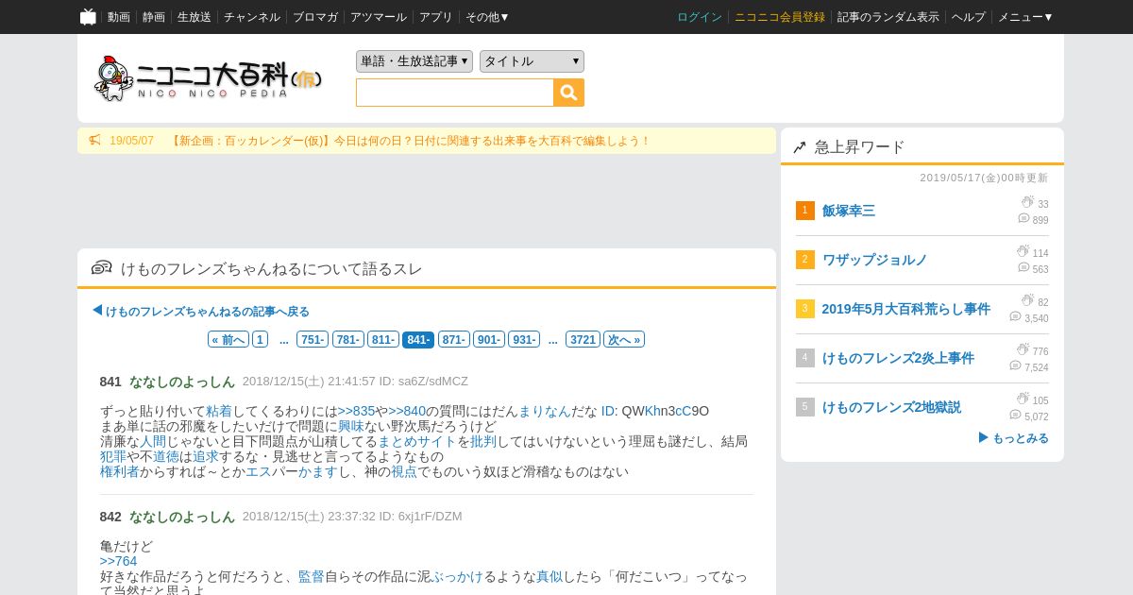
Task: Click the エスパー word link
Action: (259, 471)
